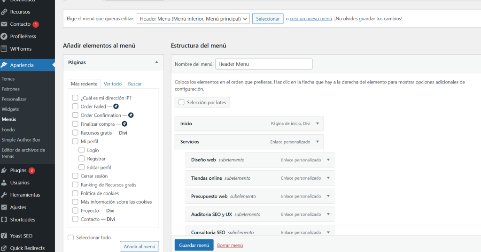
Task: Tick the Política de cookies checkbox
Action: point(75,193)
